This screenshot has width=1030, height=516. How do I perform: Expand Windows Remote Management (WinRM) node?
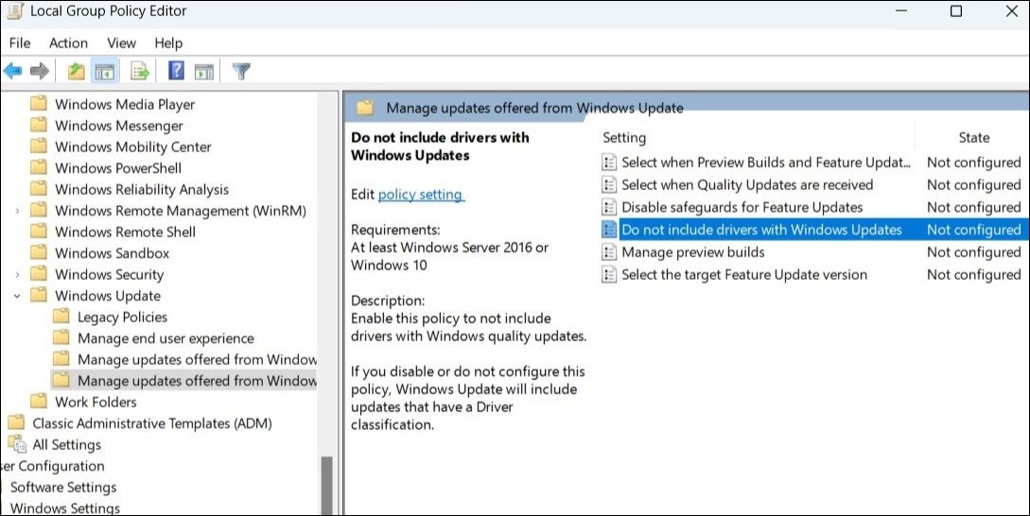pyautogui.click(x=18, y=211)
